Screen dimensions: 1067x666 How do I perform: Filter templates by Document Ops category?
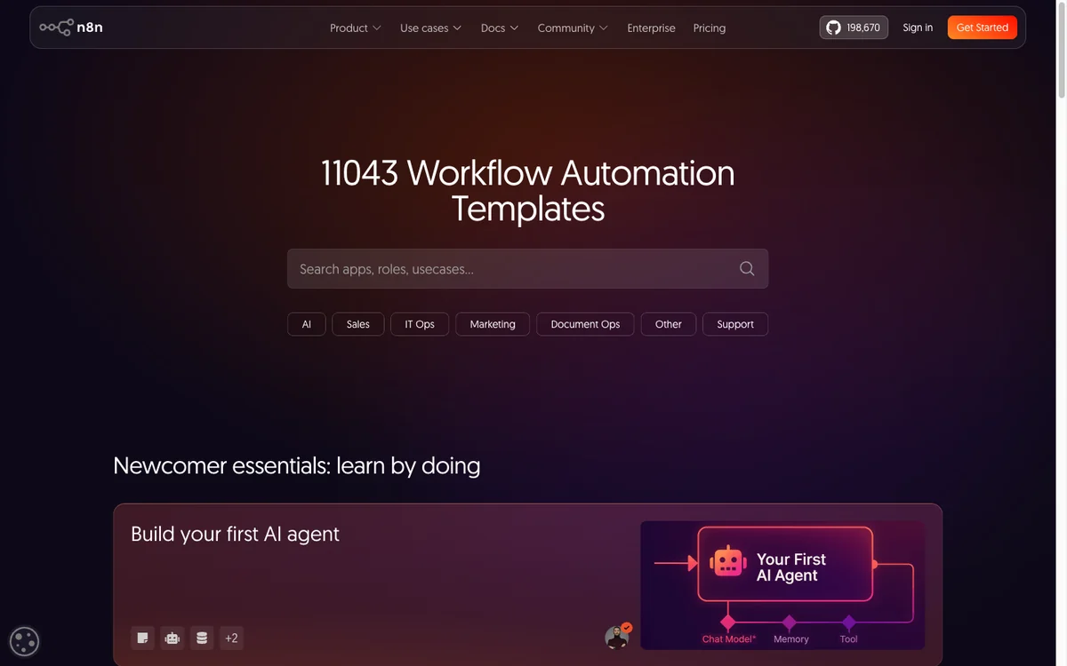tap(585, 324)
